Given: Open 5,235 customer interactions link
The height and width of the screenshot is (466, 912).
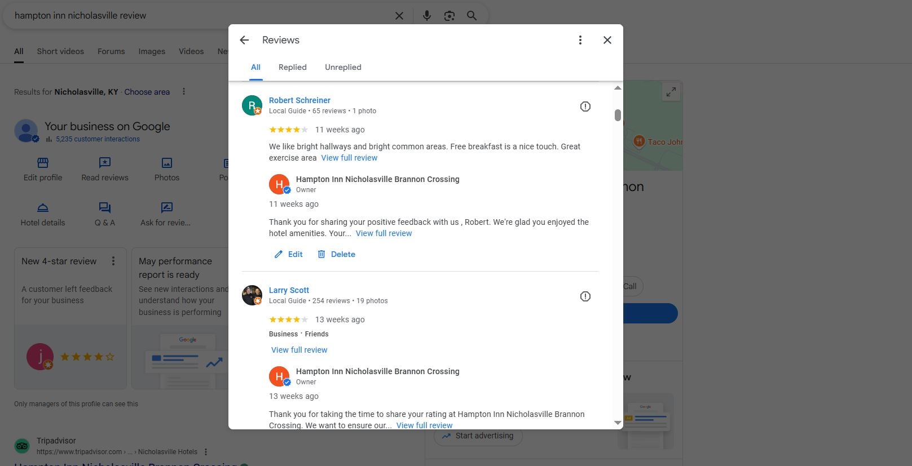Looking at the screenshot, I should (98, 139).
